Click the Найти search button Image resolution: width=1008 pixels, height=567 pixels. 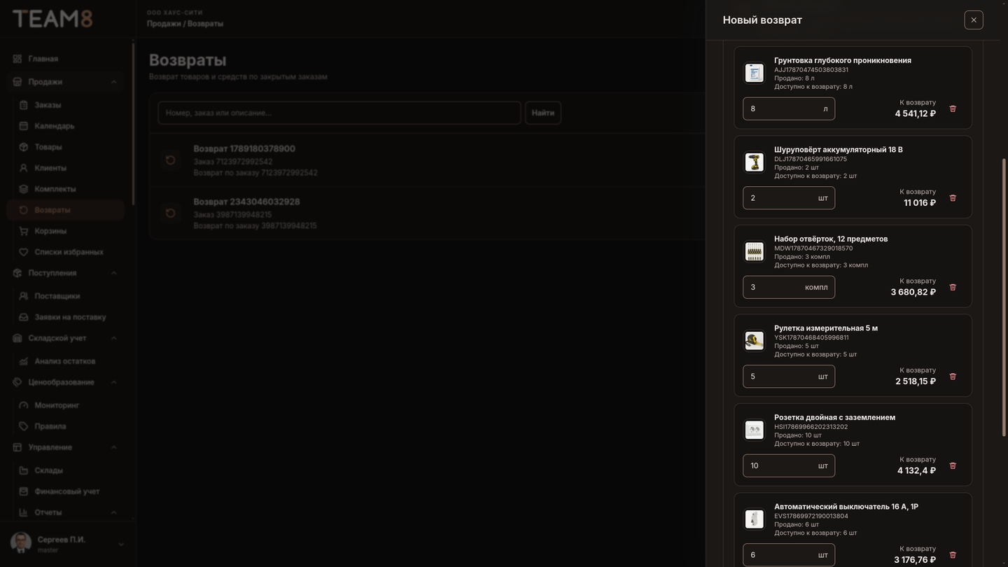point(542,113)
